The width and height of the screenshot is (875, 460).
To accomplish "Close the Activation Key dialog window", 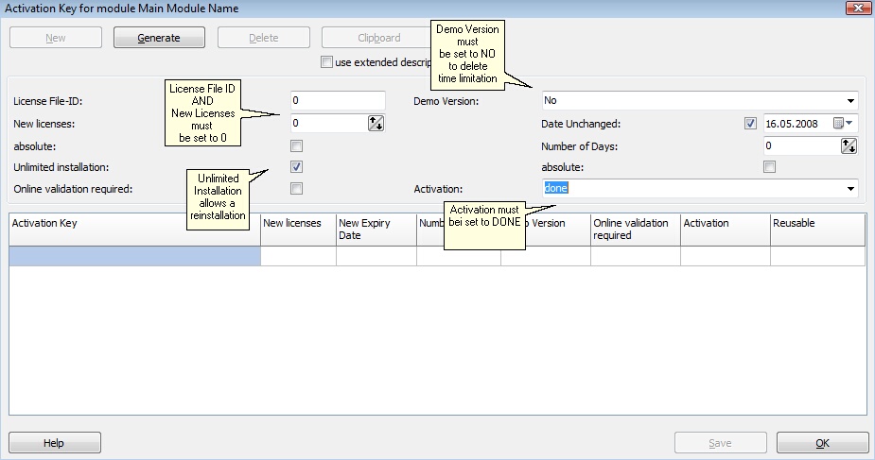I will tap(857, 9).
